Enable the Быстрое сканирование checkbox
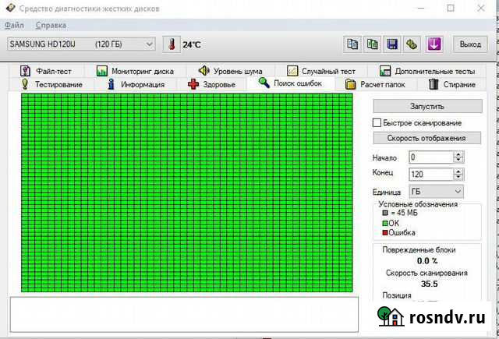The width and height of the screenshot is (499, 339). (377, 123)
